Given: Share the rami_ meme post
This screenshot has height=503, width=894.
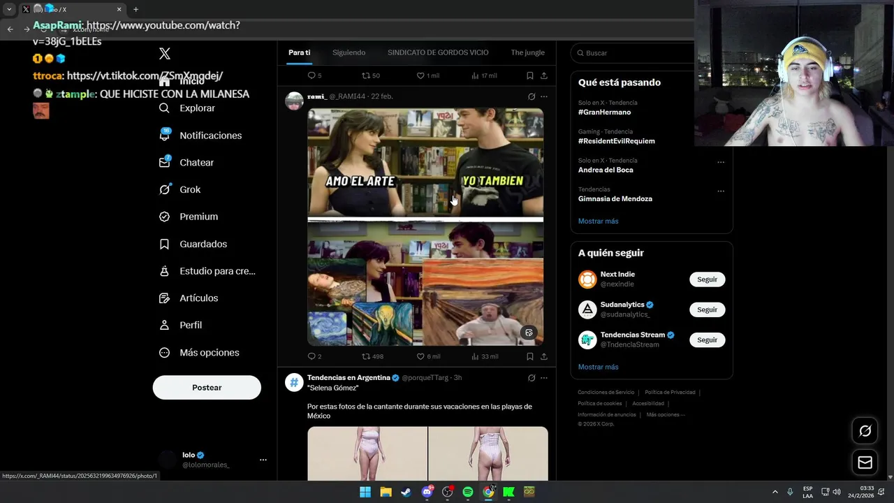Looking at the screenshot, I should 544,356.
